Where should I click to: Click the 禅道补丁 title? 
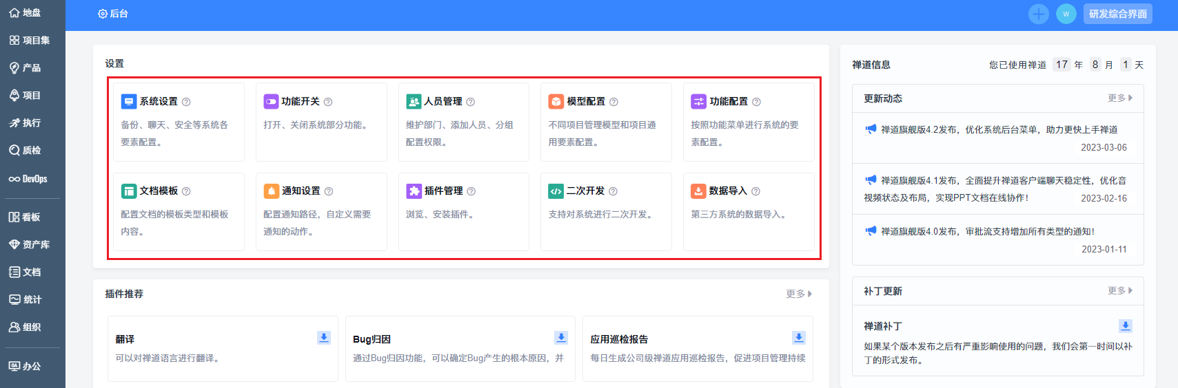point(882,326)
